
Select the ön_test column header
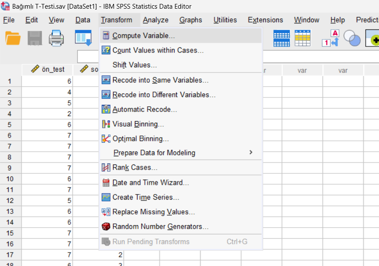point(48,69)
